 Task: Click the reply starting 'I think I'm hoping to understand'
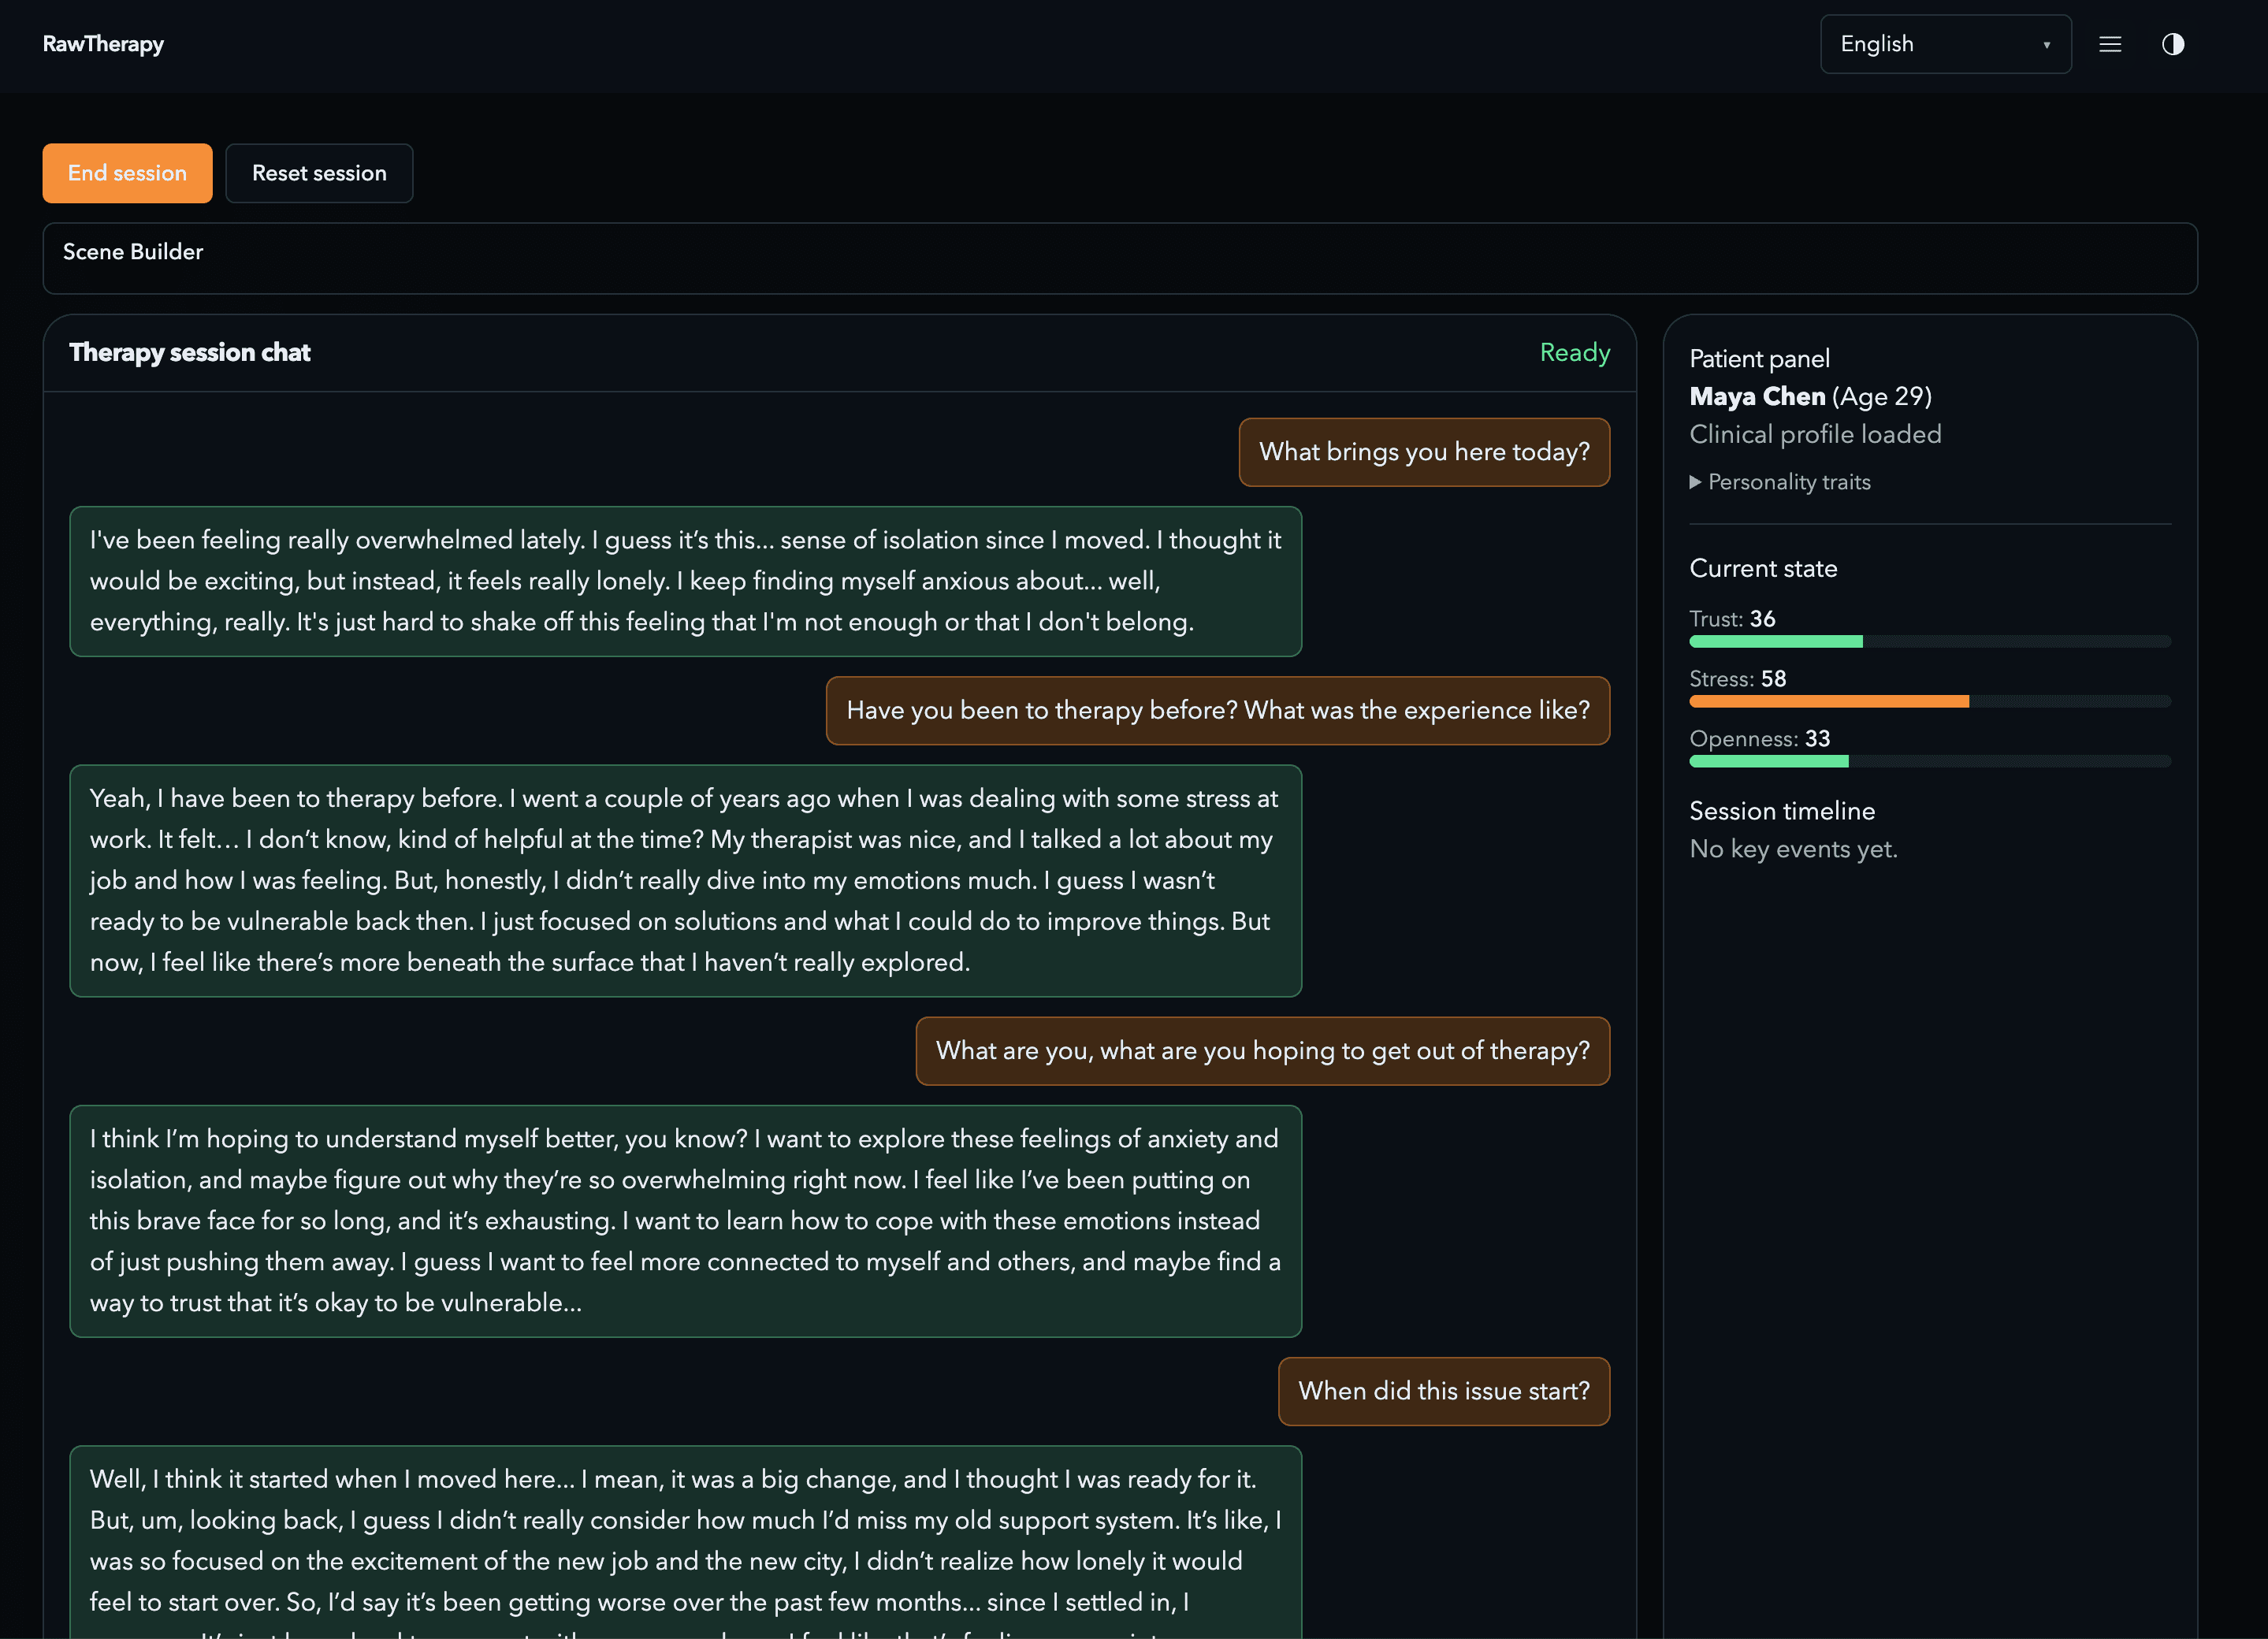pos(685,1221)
